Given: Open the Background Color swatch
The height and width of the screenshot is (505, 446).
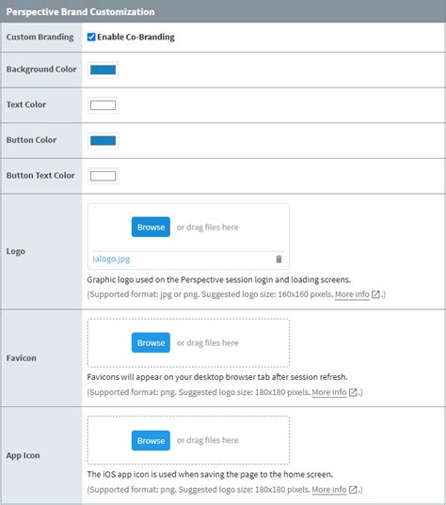Looking at the screenshot, I should click(103, 70).
